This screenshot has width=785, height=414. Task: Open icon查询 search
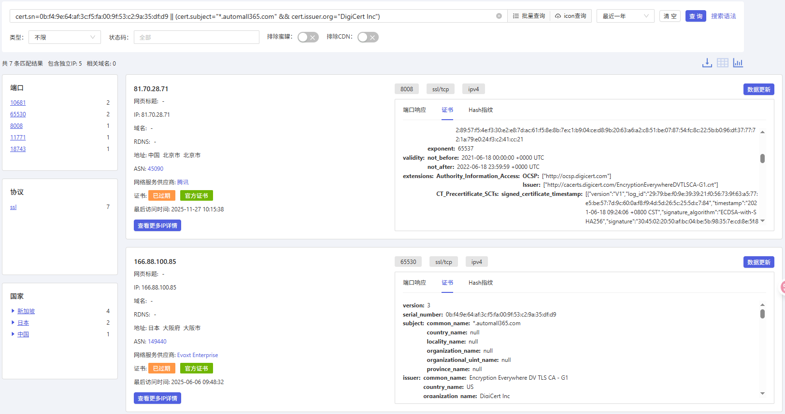[571, 16]
